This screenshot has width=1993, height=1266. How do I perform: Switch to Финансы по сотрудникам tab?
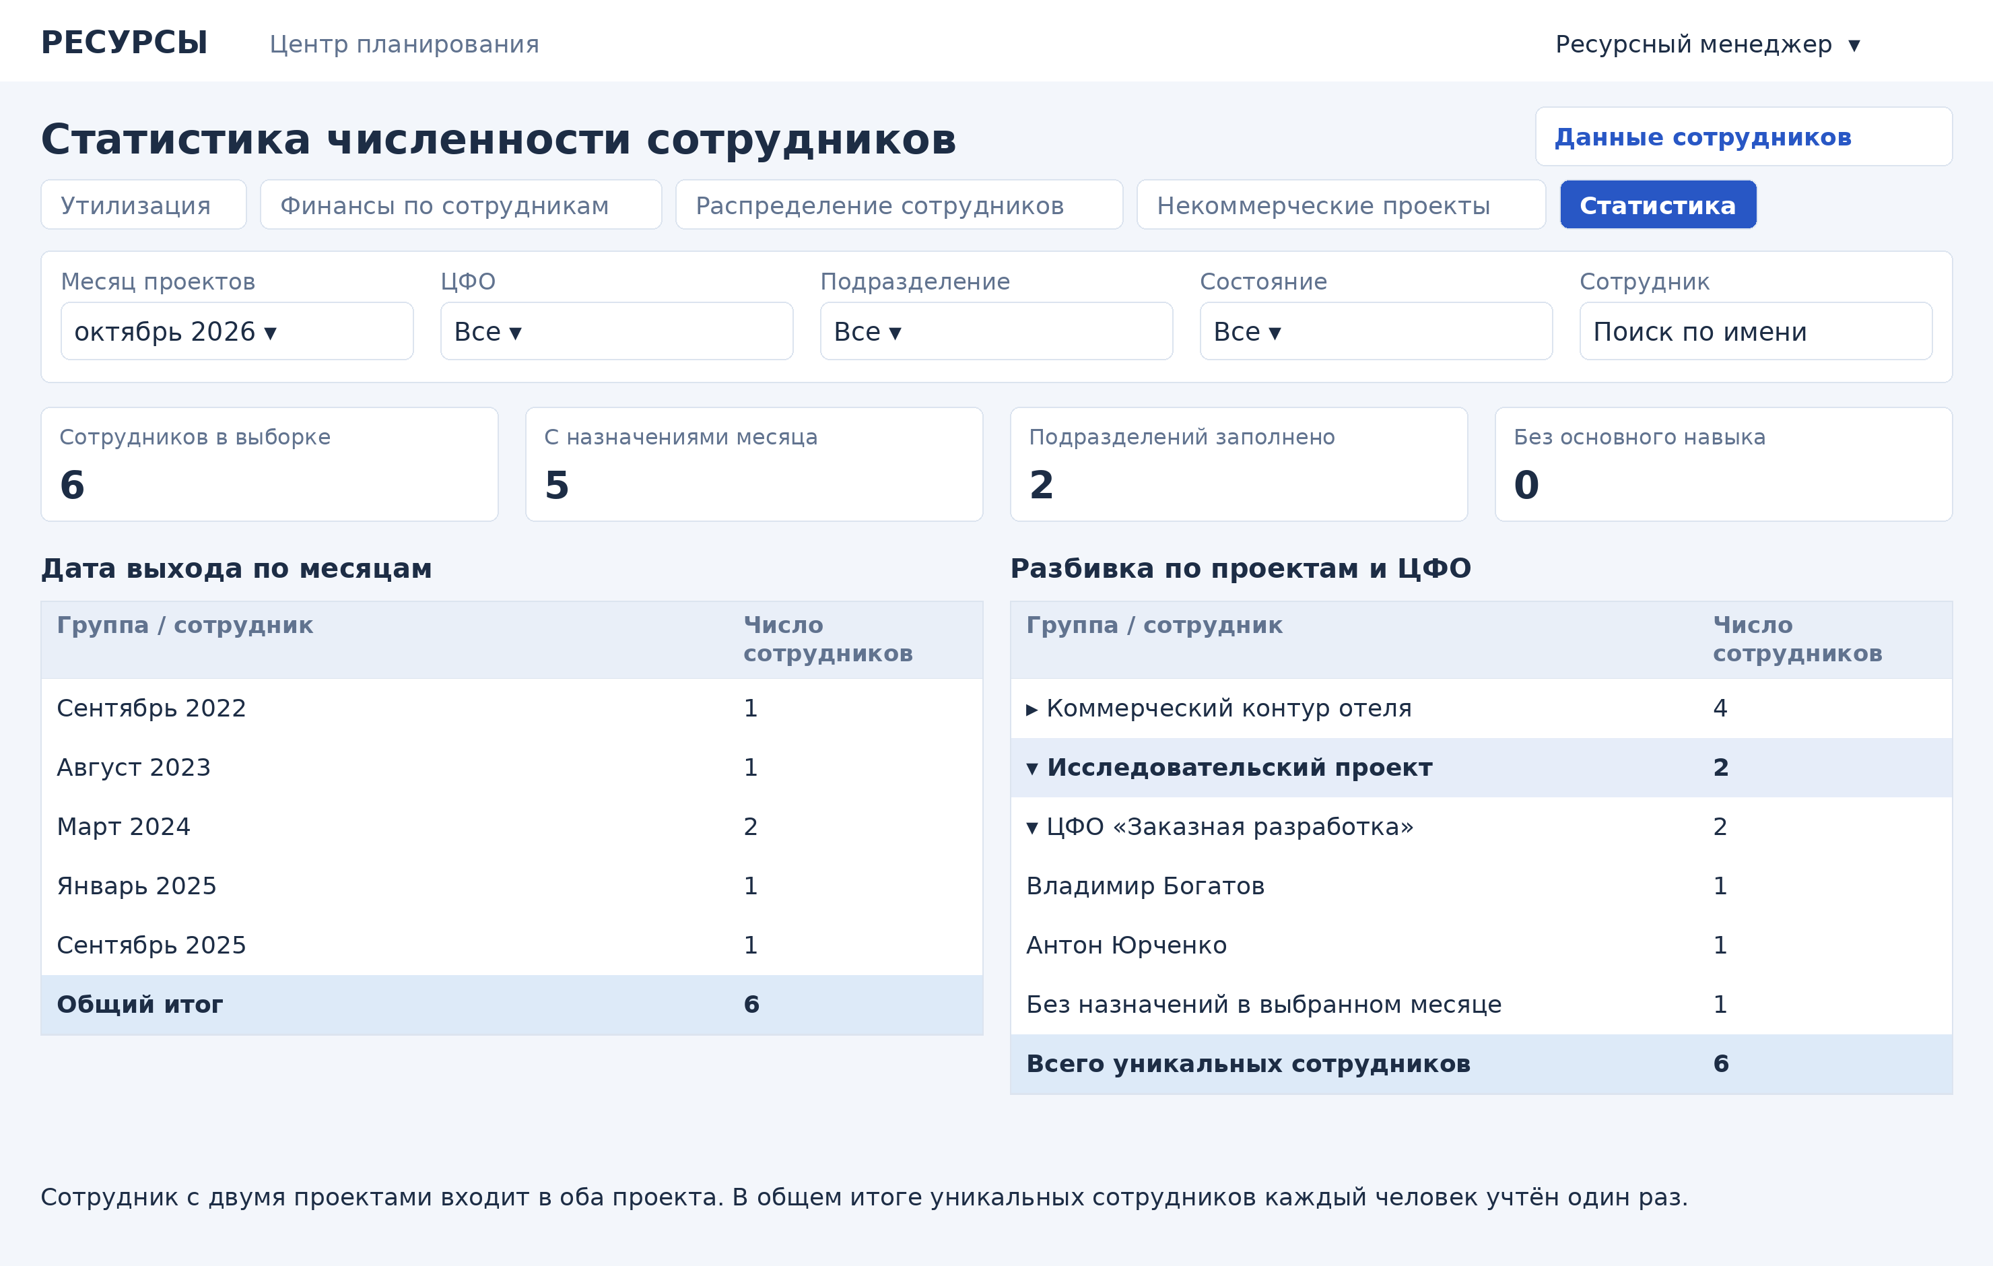pos(460,205)
